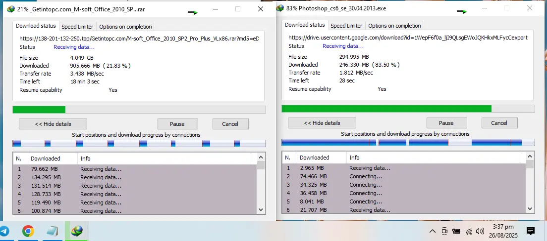The image size is (547, 241).
Task: Click IDM icon in Photoshop download title bar
Action: 280,8
